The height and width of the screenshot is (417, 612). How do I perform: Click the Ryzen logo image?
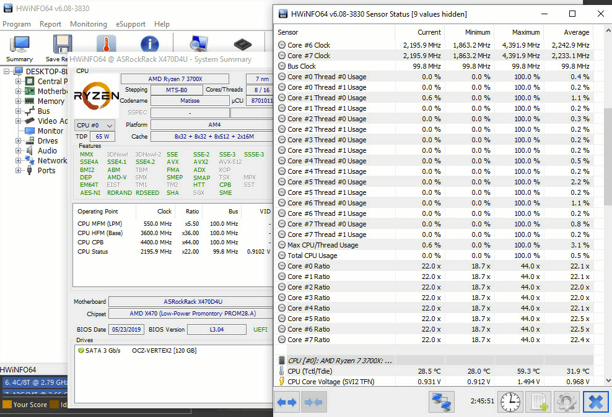pos(97,95)
